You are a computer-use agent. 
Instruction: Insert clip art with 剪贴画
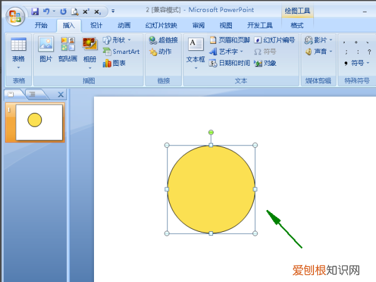click(x=68, y=49)
